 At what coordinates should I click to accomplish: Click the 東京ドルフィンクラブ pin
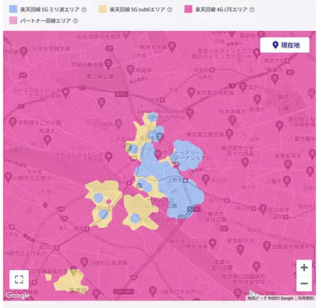point(256,53)
